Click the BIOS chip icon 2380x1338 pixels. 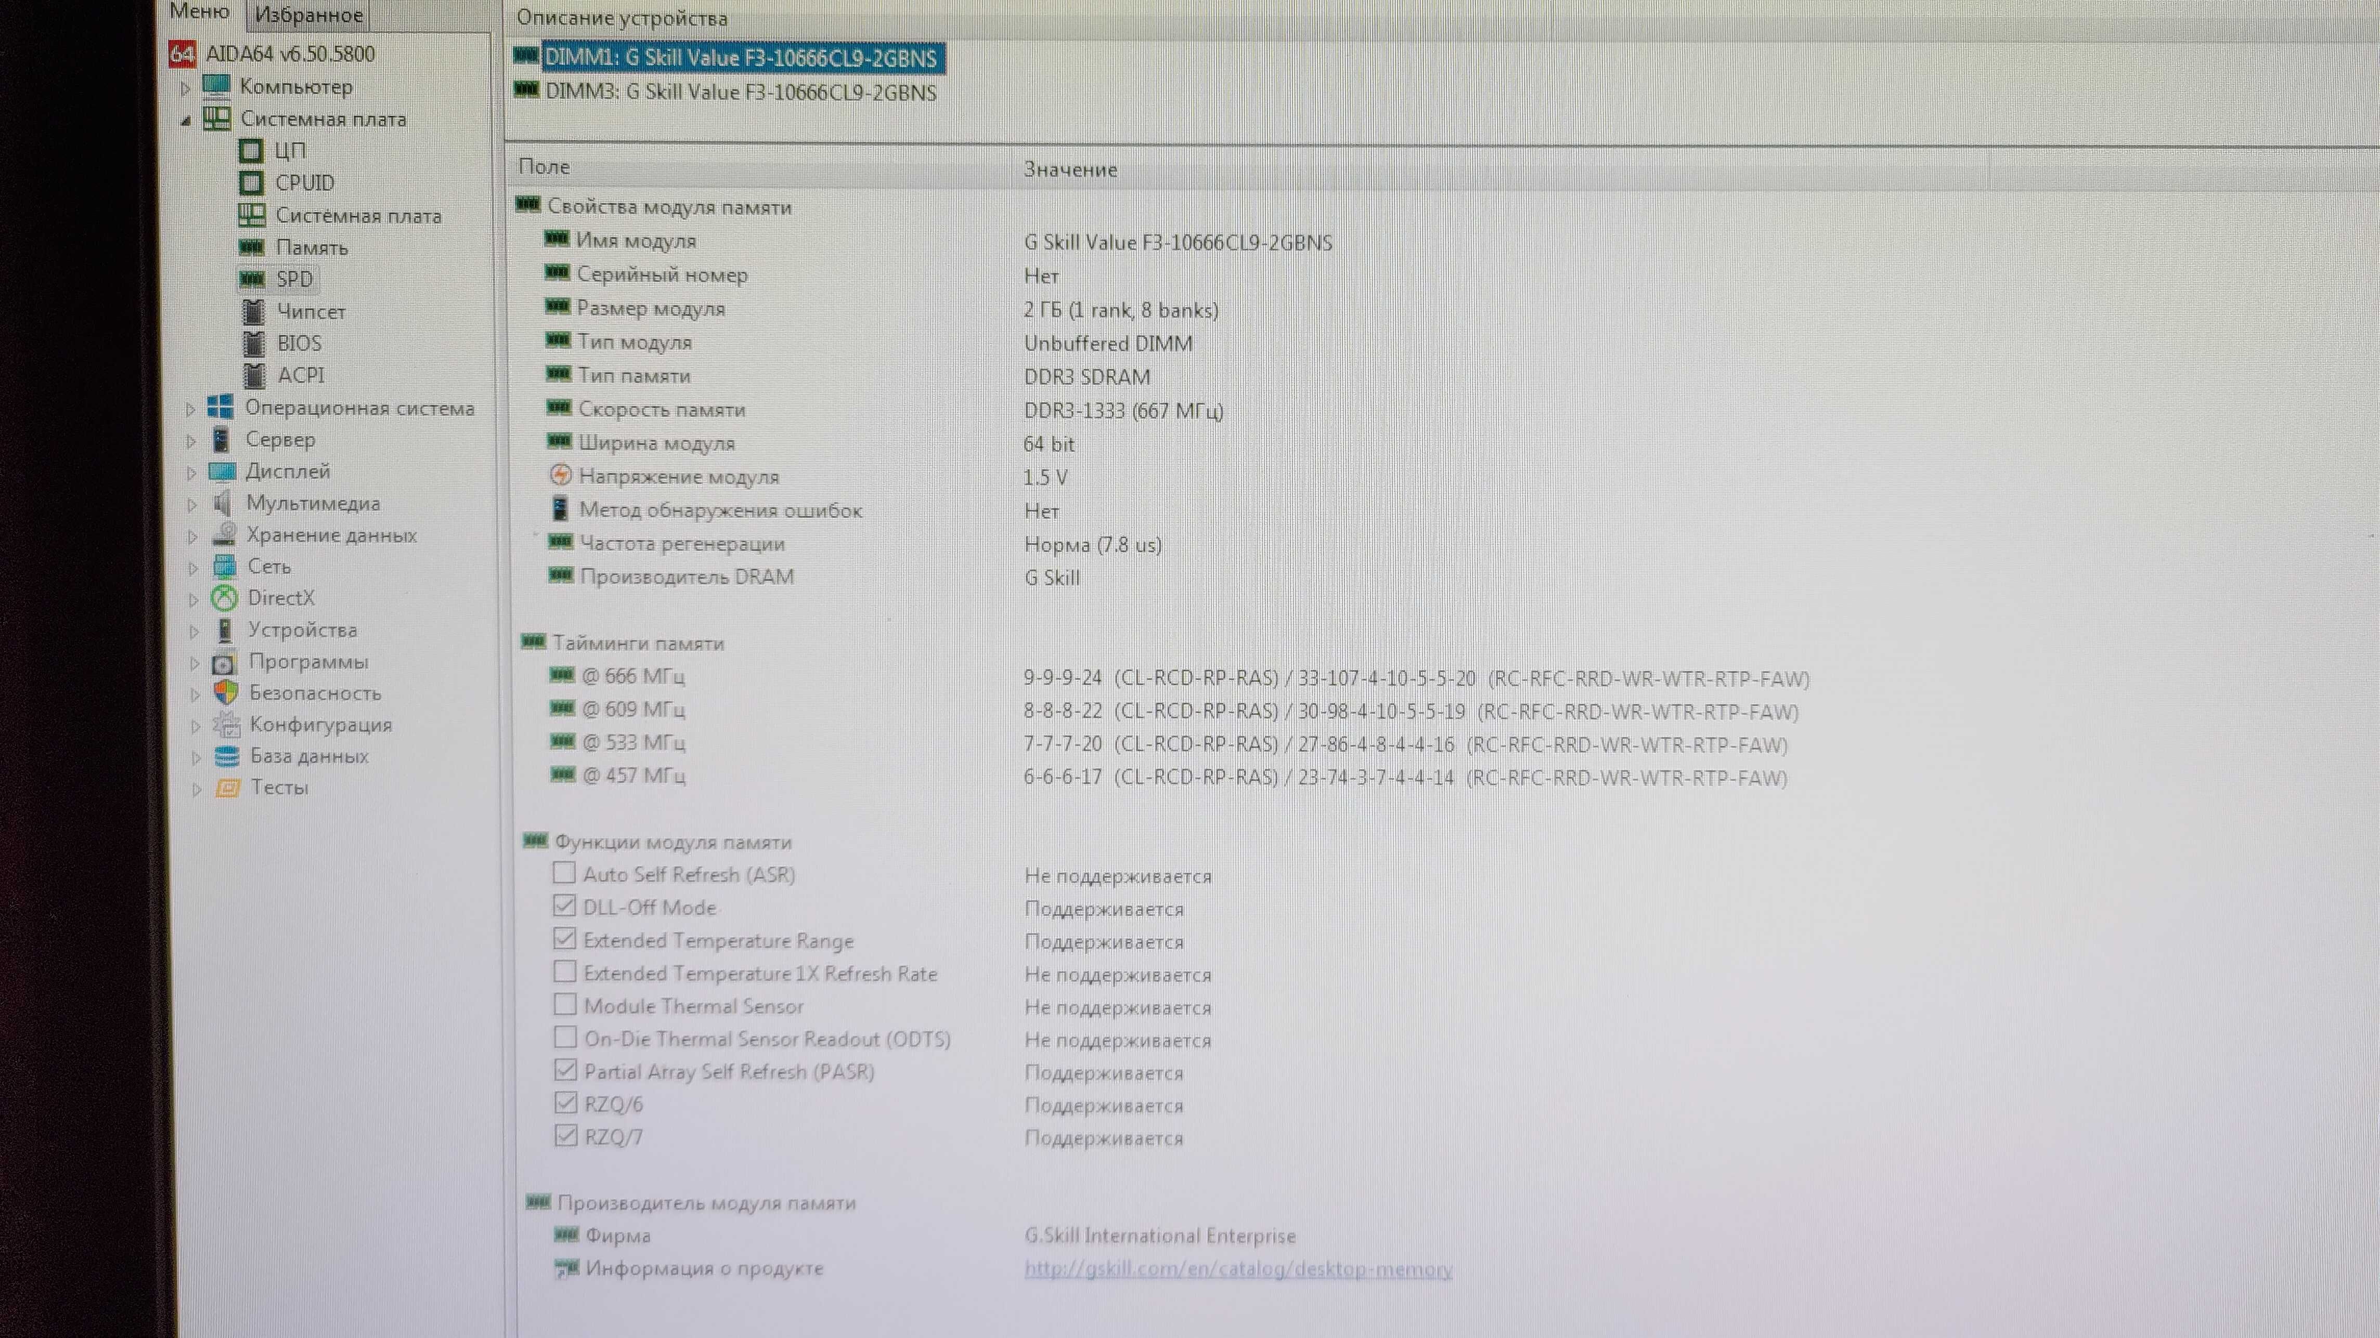[254, 344]
